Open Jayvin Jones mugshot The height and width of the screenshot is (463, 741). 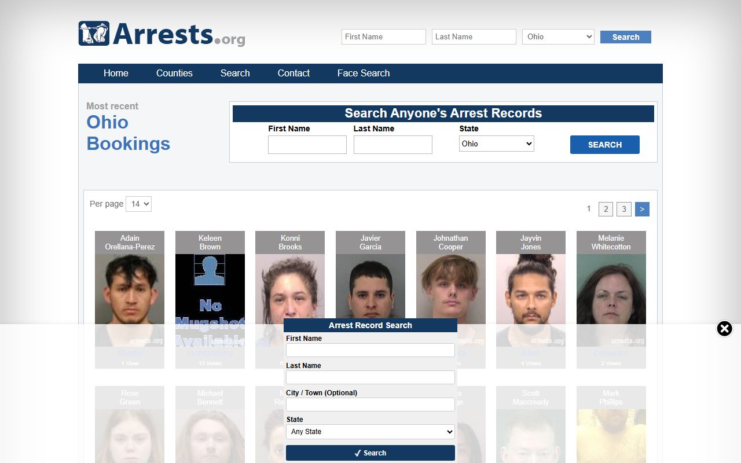click(531, 300)
